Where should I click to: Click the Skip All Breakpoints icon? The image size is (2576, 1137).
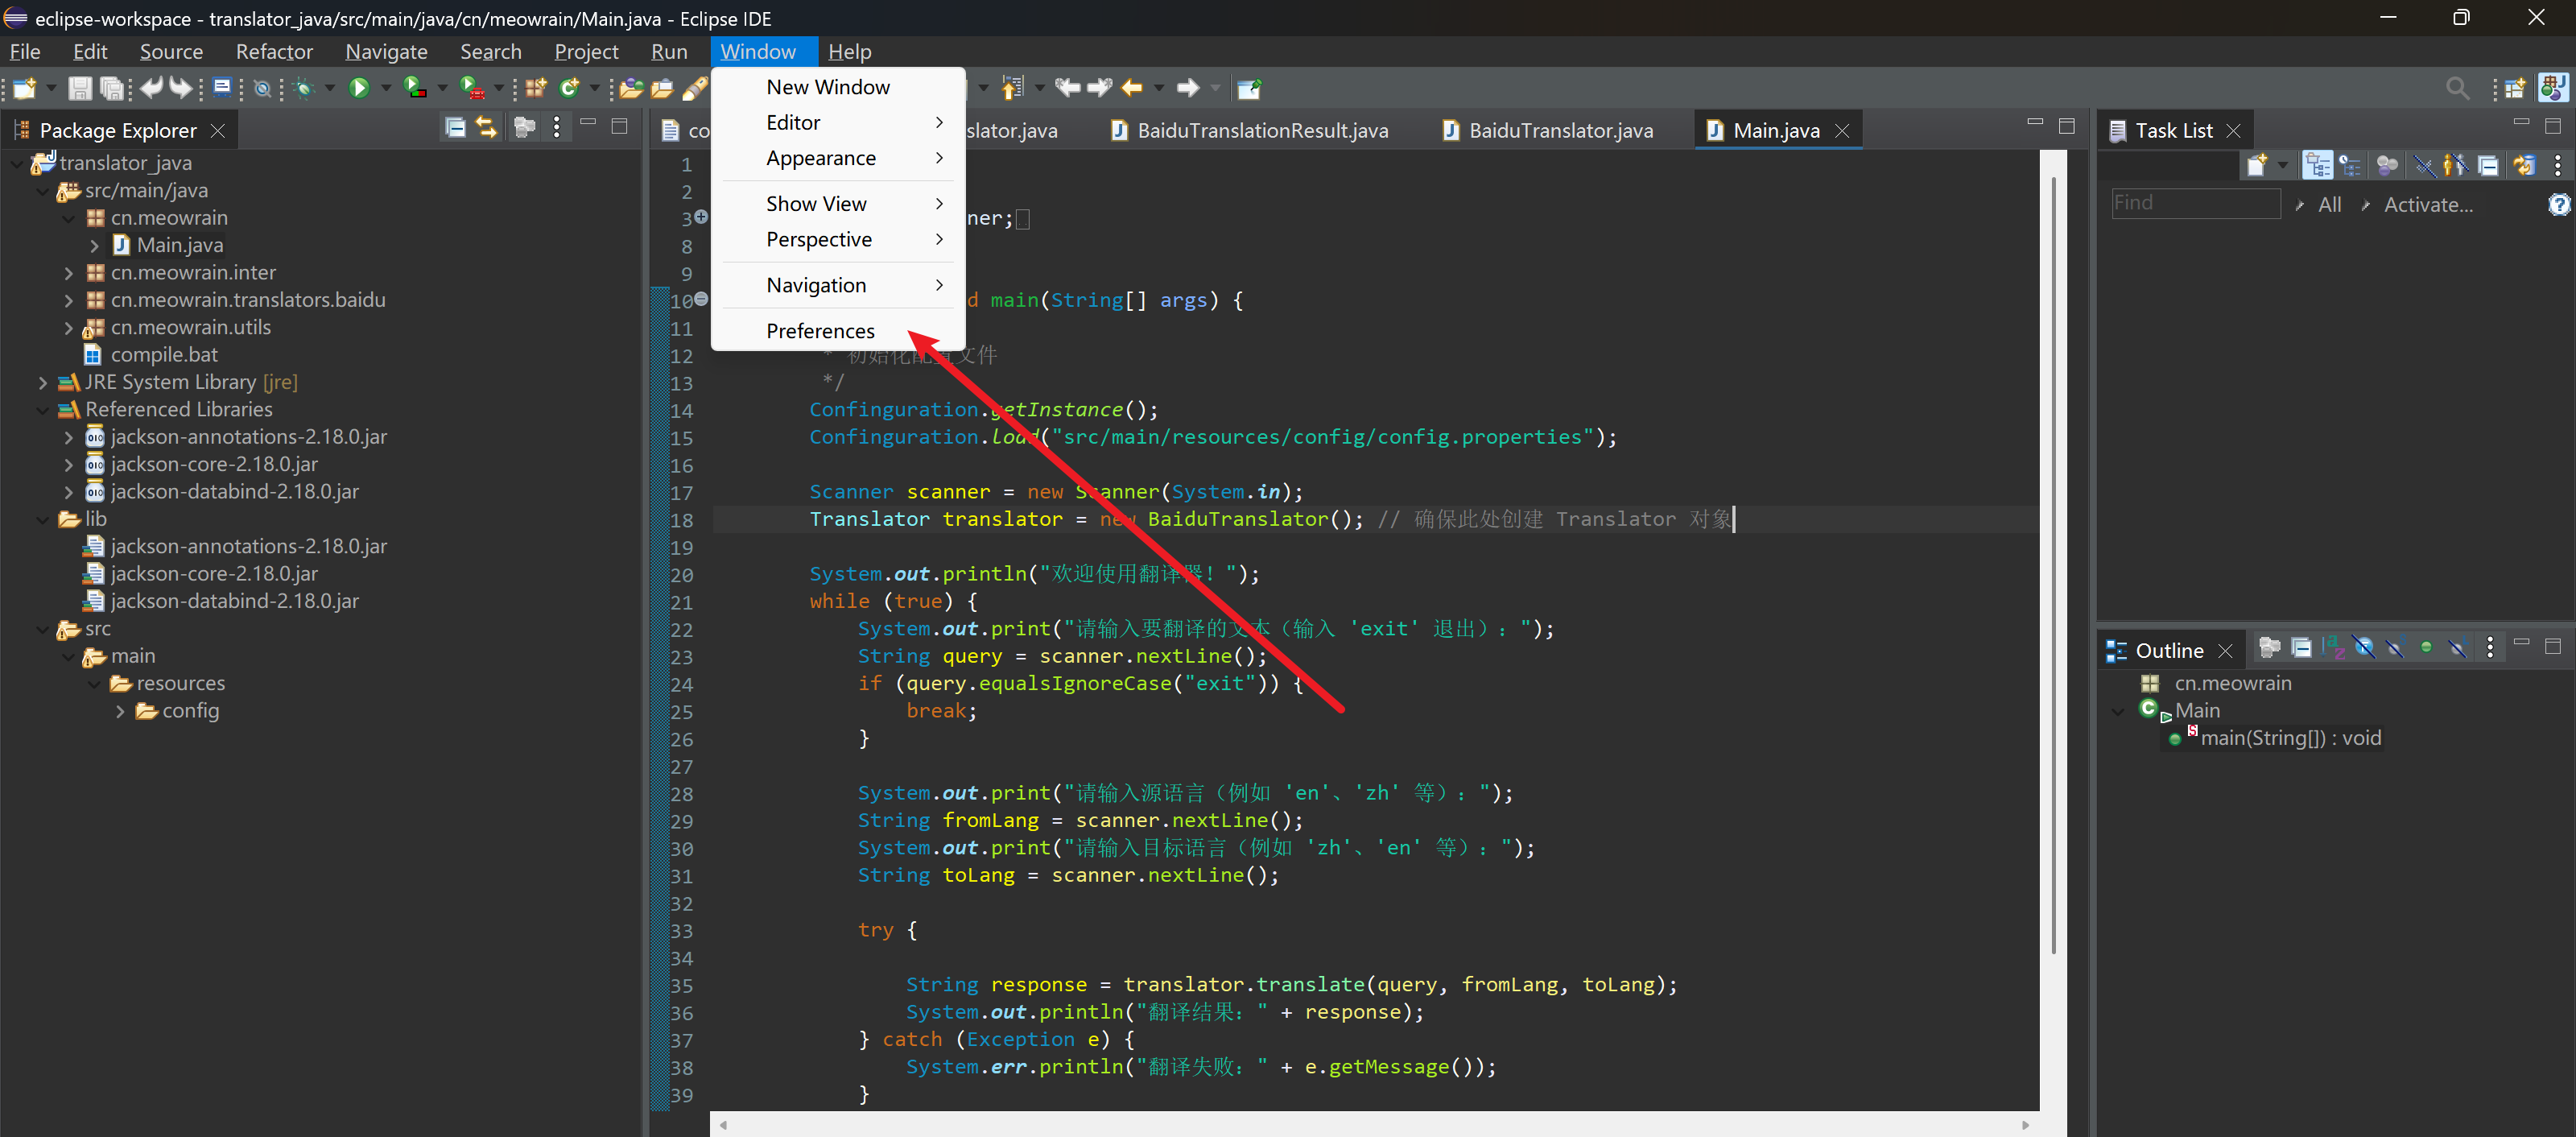point(262,89)
